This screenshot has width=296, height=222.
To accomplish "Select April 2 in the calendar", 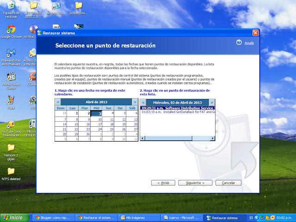I will pyautogui.click(x=85, y=113).
